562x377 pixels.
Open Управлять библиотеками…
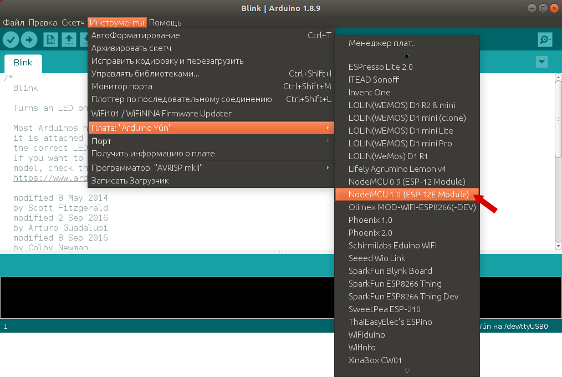[211, 74]
